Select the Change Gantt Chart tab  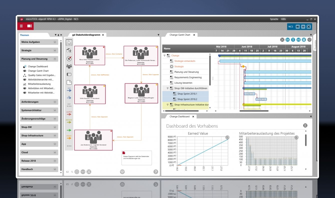coord(180,35)
